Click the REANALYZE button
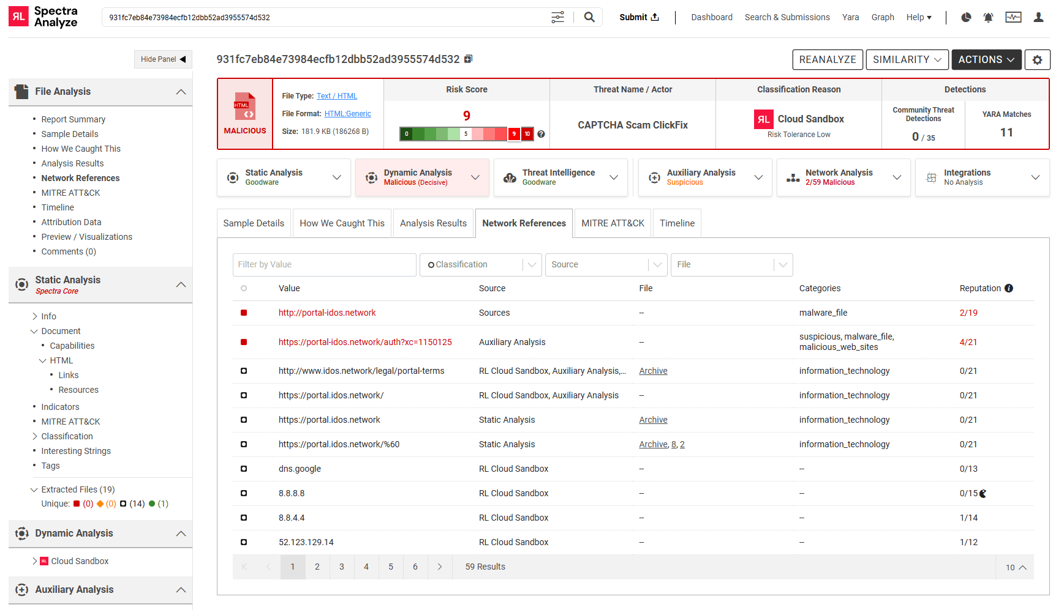 (828, 59)
